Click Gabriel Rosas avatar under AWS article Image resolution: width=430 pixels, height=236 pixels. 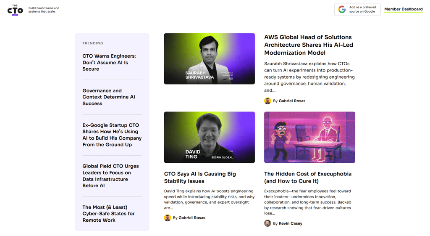(x=267, y=101)
